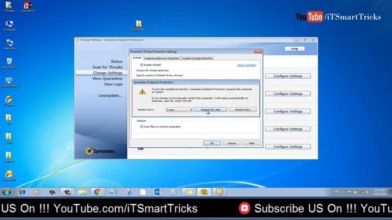Select Scan for Threats in sidebar
Screen dimensions: 392x220
click(x=107, y=67)
